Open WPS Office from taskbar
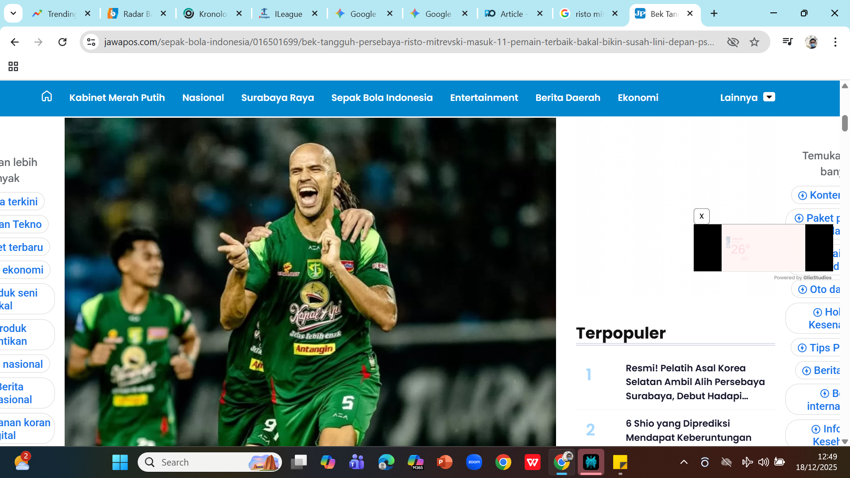This screenshot has height=478, width=850. point(533,463)
